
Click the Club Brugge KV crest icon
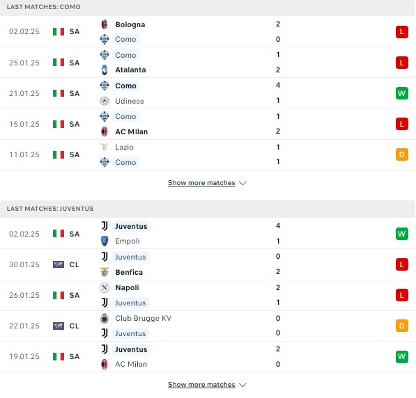coord(105,318)
